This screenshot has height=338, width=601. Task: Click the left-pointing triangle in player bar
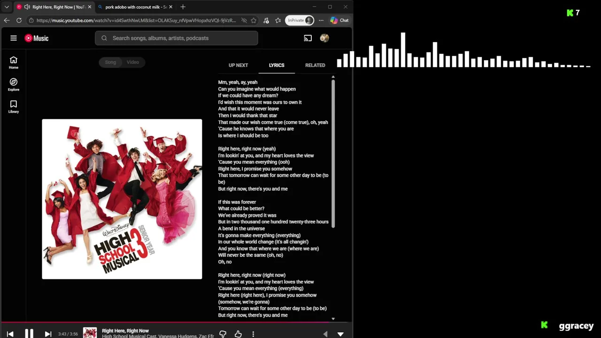(325, 334)
